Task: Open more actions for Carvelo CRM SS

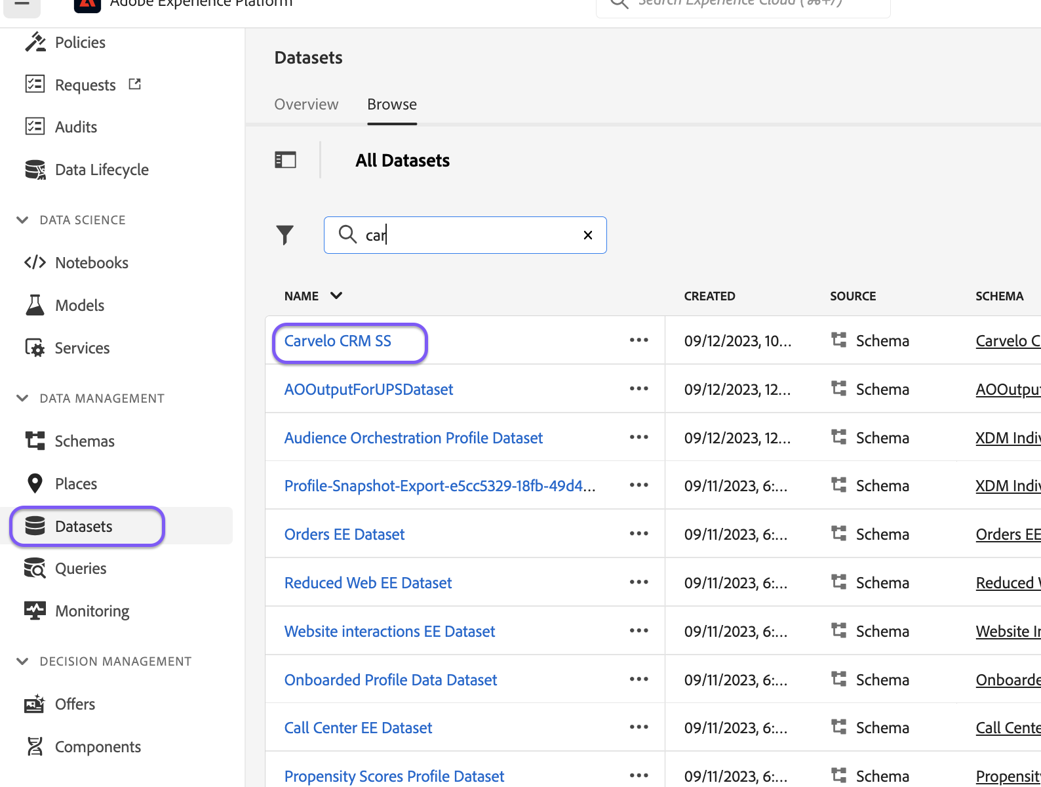Action: point(639,340)
